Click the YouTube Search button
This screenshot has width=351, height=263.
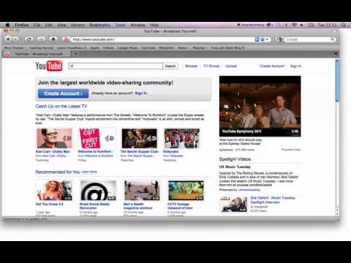tap(170, 66)
